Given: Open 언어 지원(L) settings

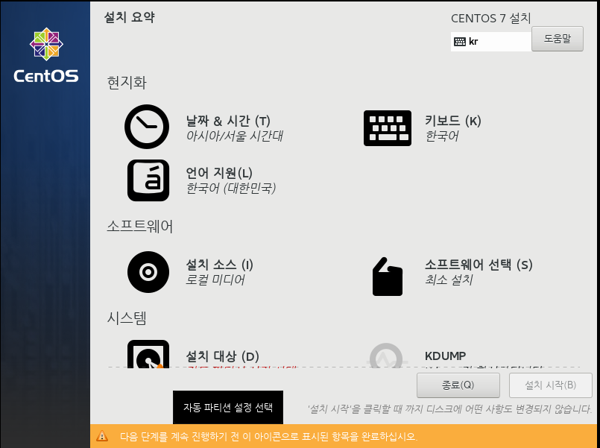Looking at the screenshot, I should click(219, 173).
